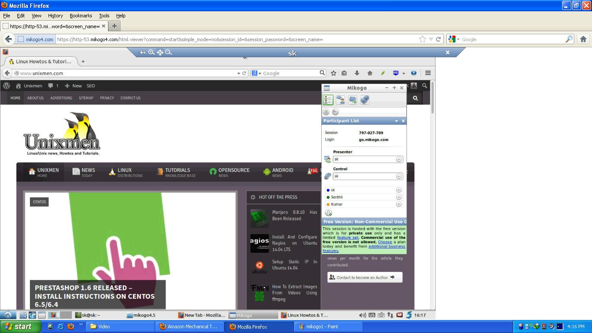Pause the Mikogo session with pause icon

[x=326, y=112]
